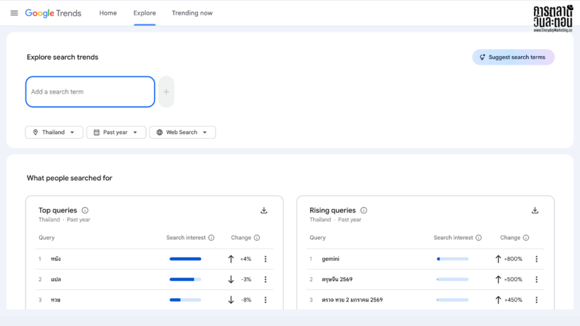Click the info icon beside Rising queries

(x=363, y=210)
